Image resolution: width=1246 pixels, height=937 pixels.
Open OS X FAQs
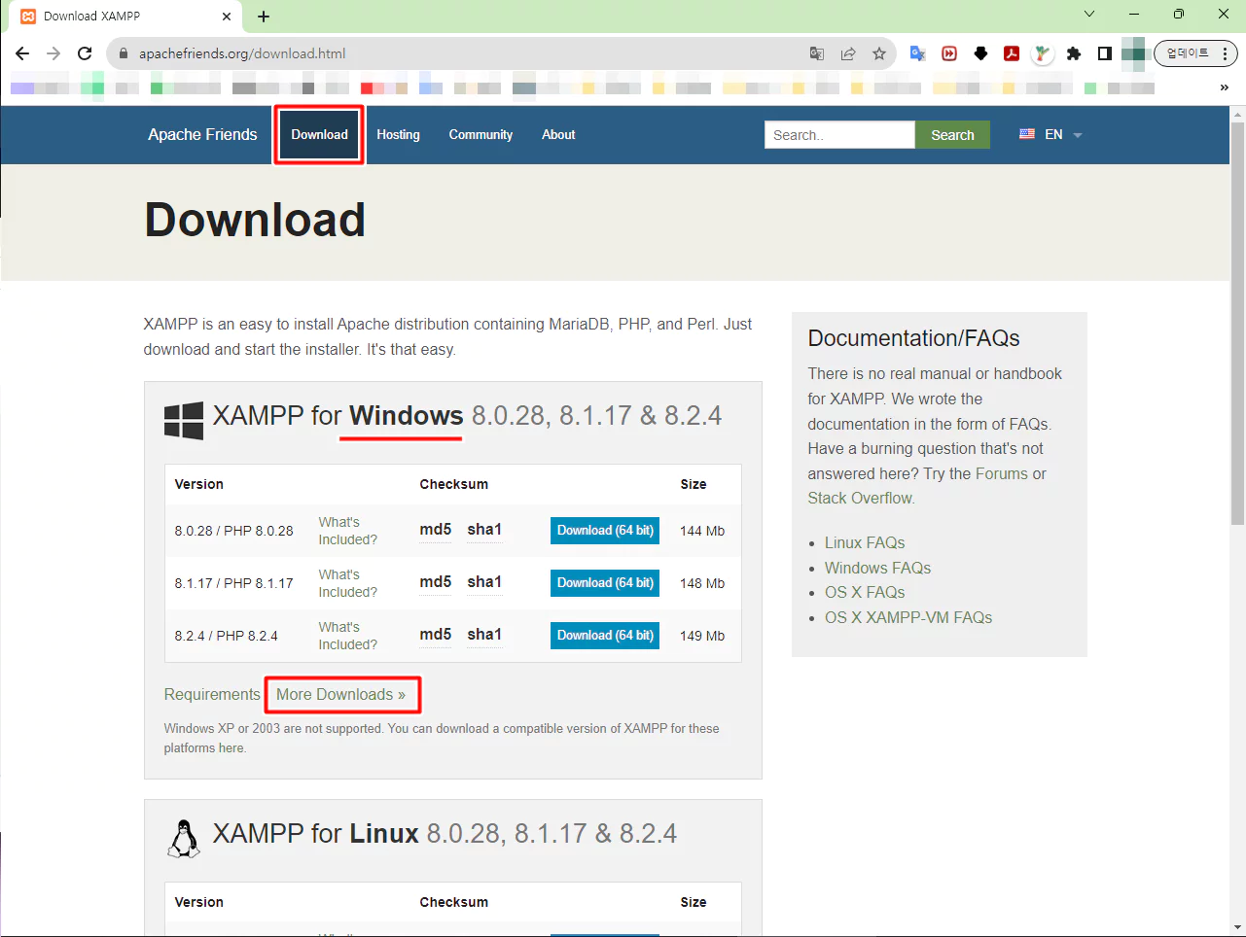click(865, 592)
